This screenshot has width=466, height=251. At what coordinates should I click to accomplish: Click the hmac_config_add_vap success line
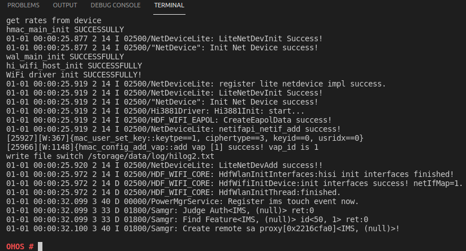[162, 146]
